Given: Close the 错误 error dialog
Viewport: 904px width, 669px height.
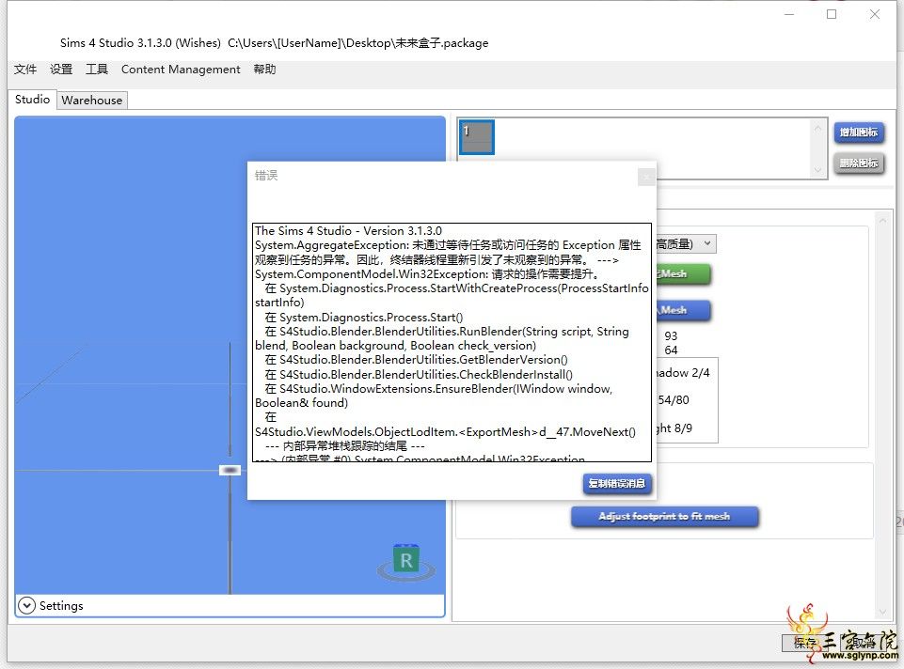Looking at the screenshot, I should point(646,177).
